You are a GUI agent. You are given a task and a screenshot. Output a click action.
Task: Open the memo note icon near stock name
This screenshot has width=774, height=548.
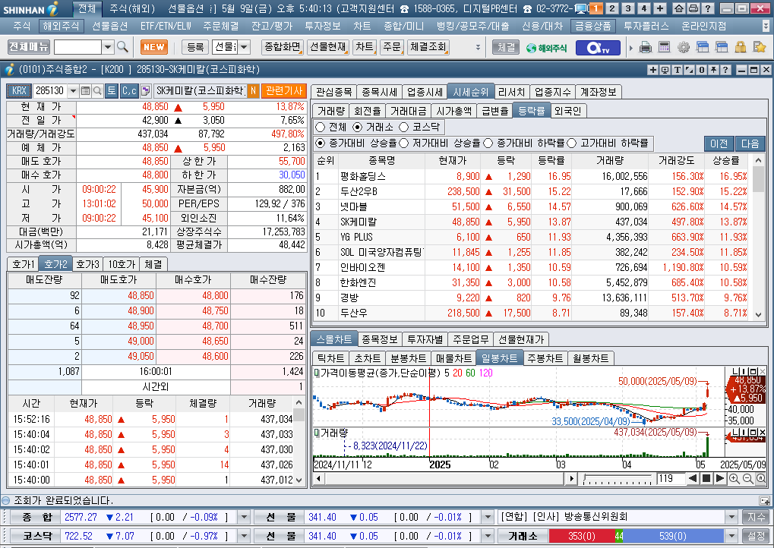[146, 91]
